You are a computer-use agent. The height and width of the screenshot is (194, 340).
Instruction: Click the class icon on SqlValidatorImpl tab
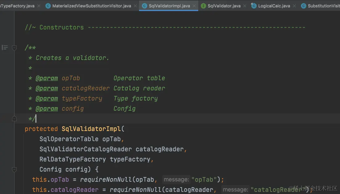tap(144, 6)
